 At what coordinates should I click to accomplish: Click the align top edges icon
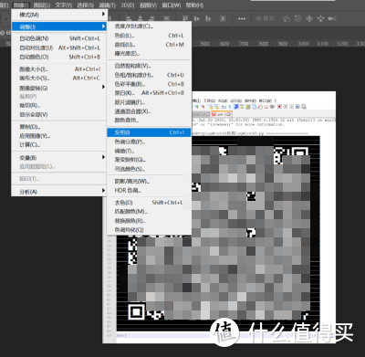185,18
